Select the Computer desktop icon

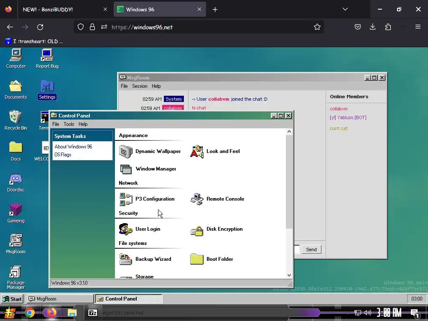(16, 59)
